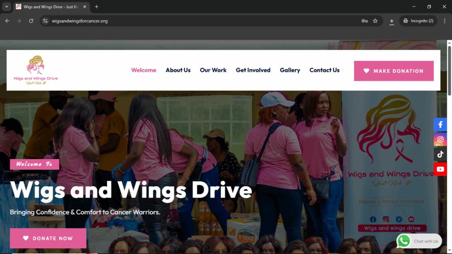Open the browser downloads icon
The height and width of the screenshot is (254, 452).
point(392,21)
